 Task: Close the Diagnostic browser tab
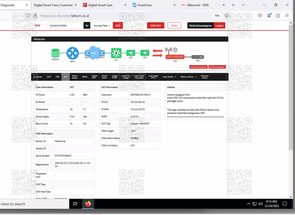27,5
